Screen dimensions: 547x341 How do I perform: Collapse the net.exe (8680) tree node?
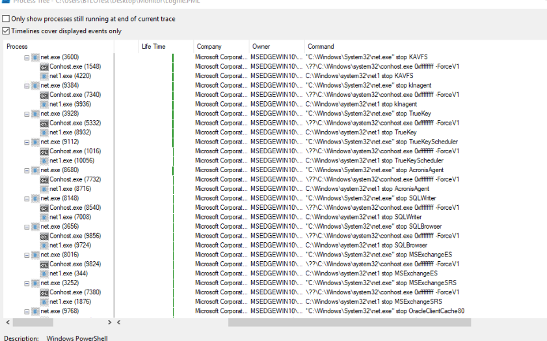[27, 170]
